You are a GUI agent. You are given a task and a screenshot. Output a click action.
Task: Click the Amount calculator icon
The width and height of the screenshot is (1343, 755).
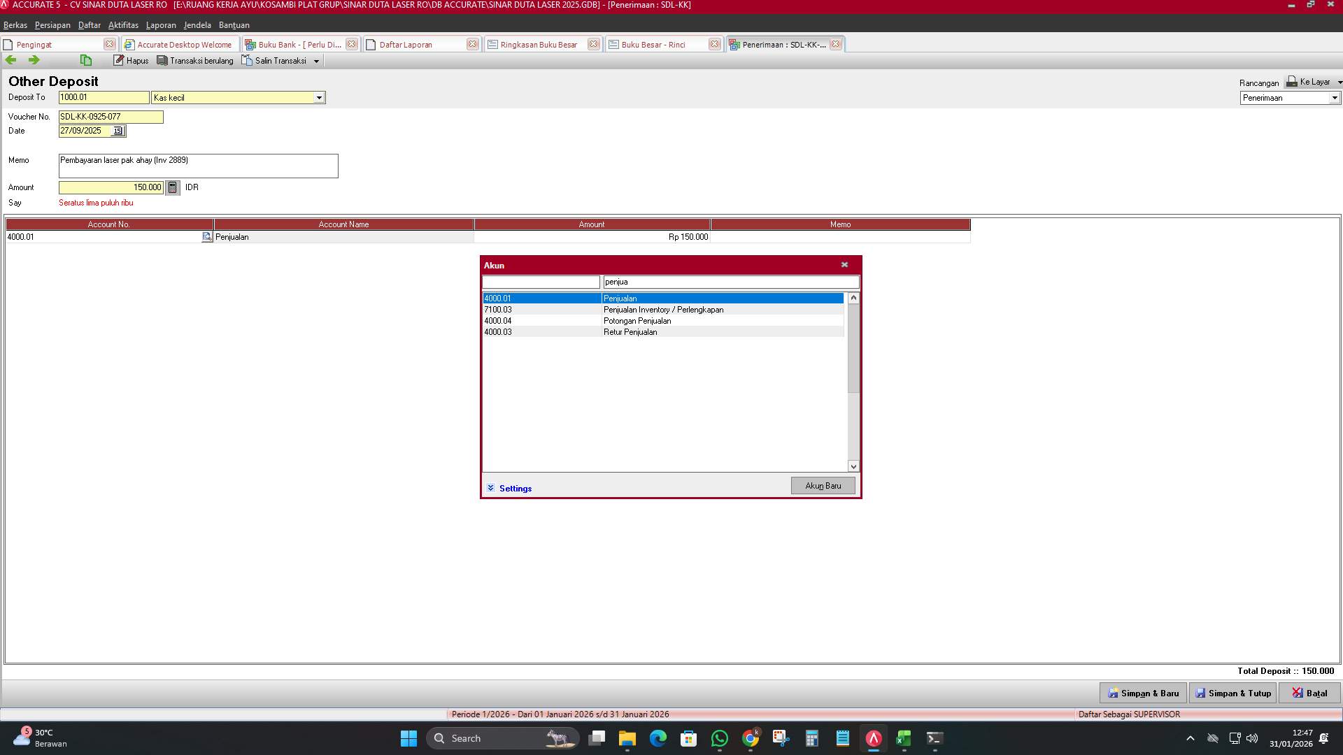tap(172, 187)
